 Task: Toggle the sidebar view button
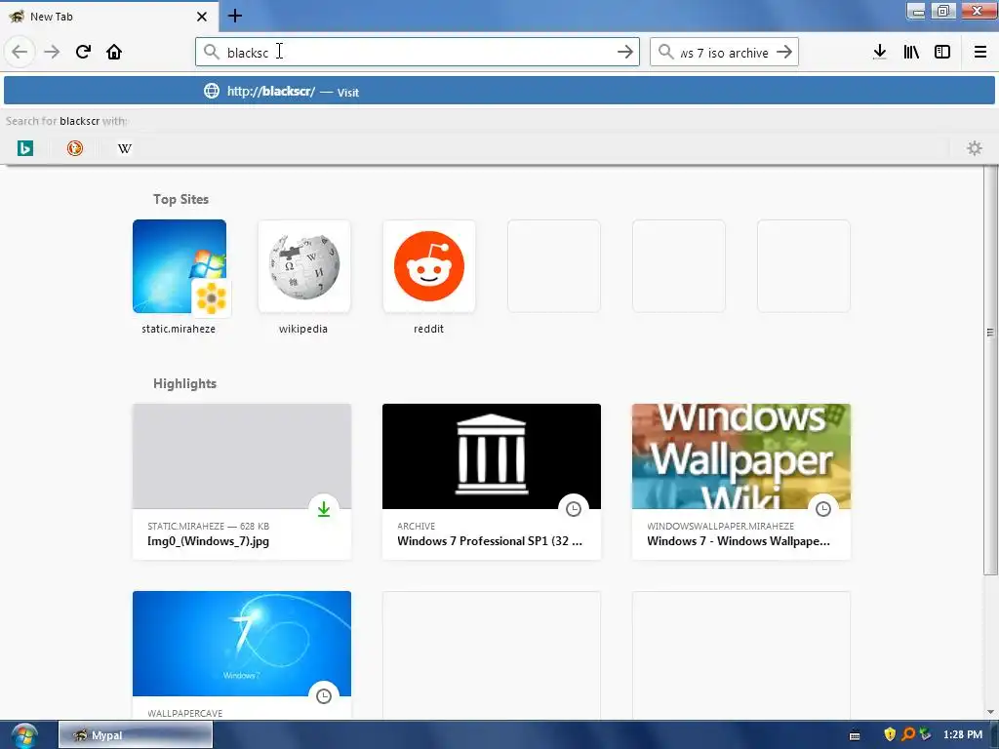pyautogui.click(x=942, y=52)
